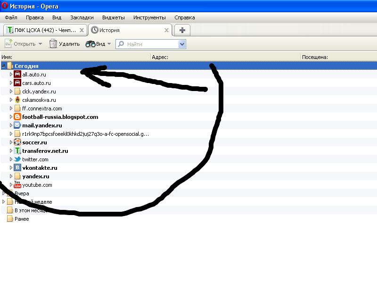Open the Вид toolbar dropdown arrow
Image resolution: width=377 pixels, height=283 pixels.
click(109, 44)
